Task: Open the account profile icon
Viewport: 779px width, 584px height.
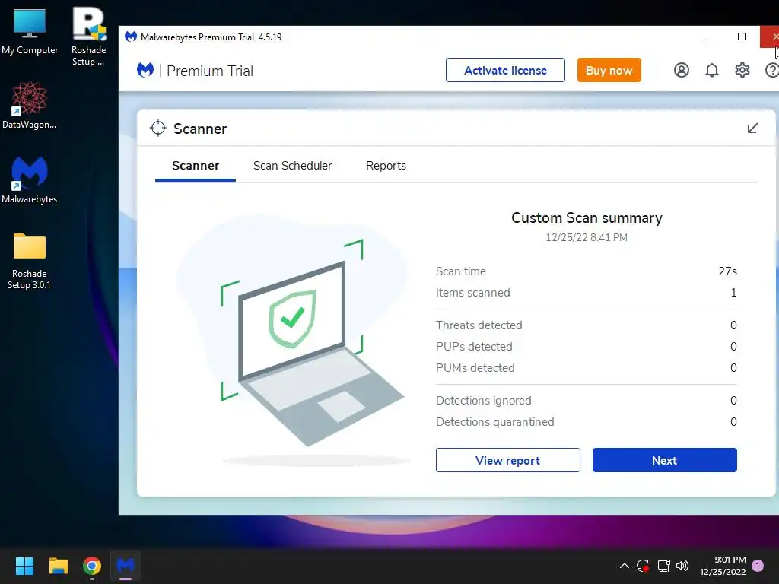Action: [x=681, y=70]
